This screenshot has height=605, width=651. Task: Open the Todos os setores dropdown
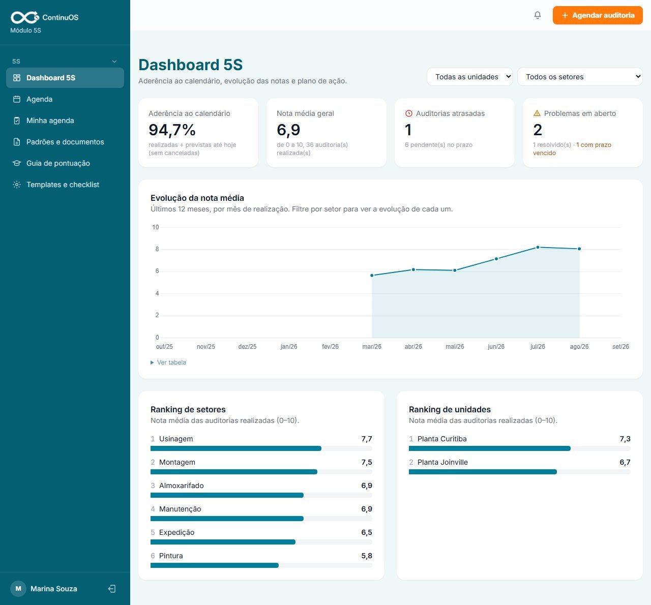click(x=580, y=77)
